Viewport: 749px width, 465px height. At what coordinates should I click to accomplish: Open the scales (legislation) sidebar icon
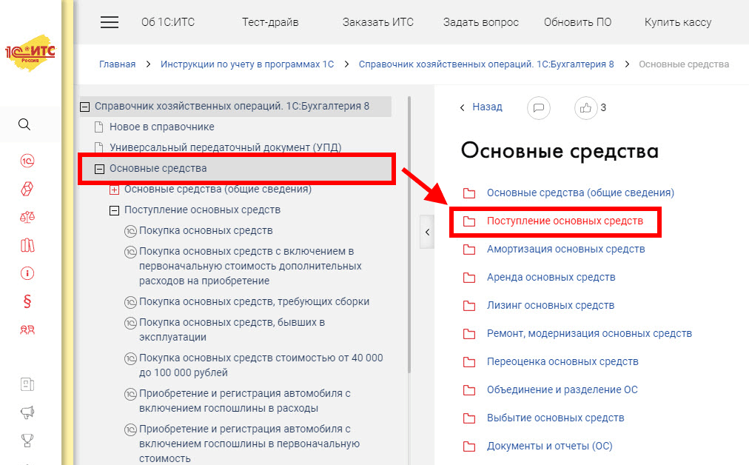27,217
